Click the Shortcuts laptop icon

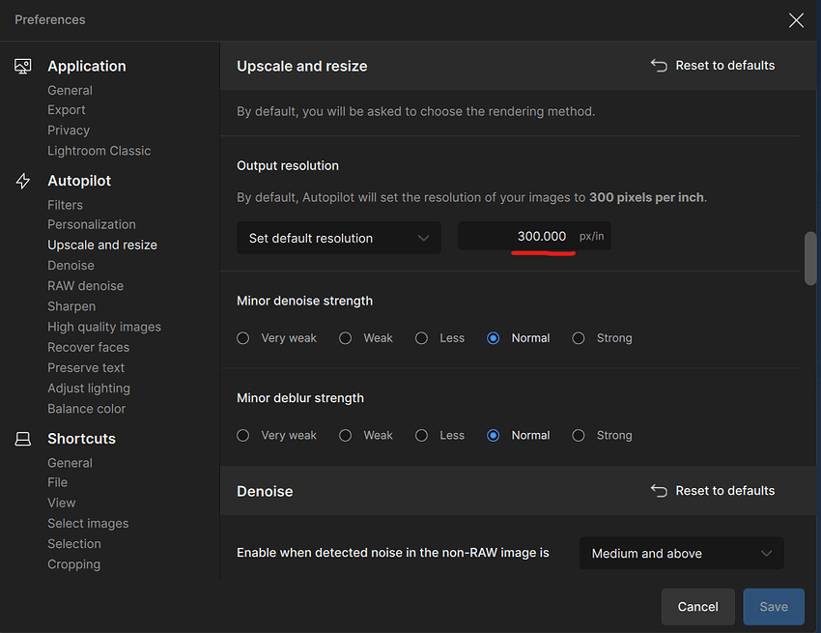[22, 439]
